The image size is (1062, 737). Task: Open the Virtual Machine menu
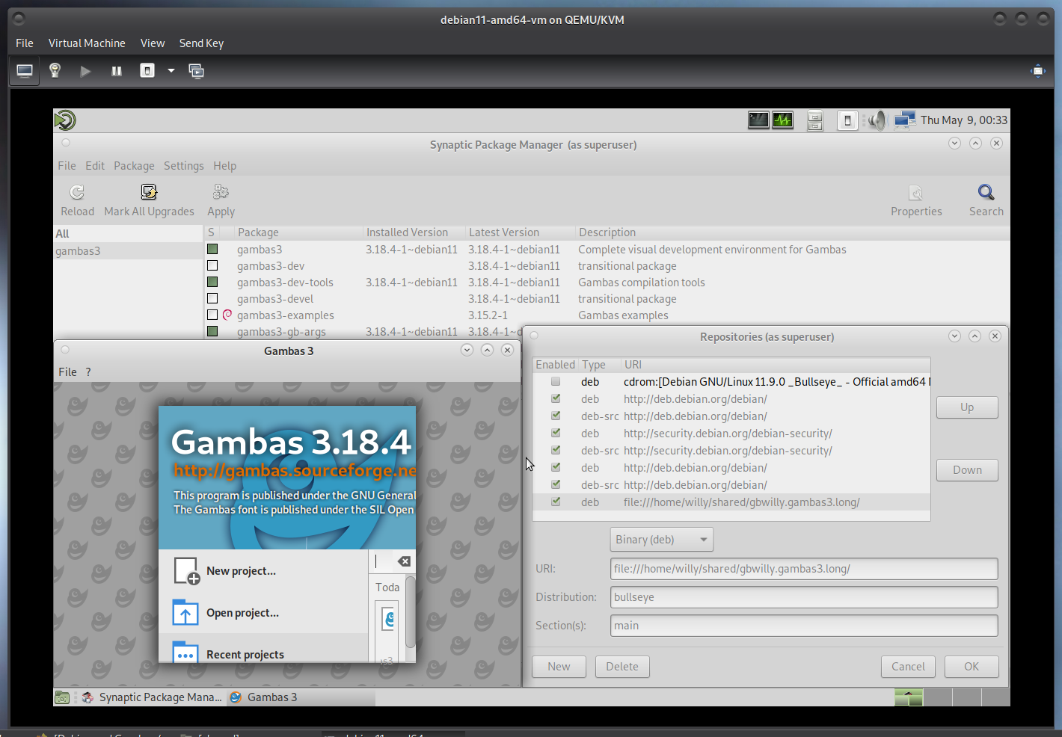87,43
